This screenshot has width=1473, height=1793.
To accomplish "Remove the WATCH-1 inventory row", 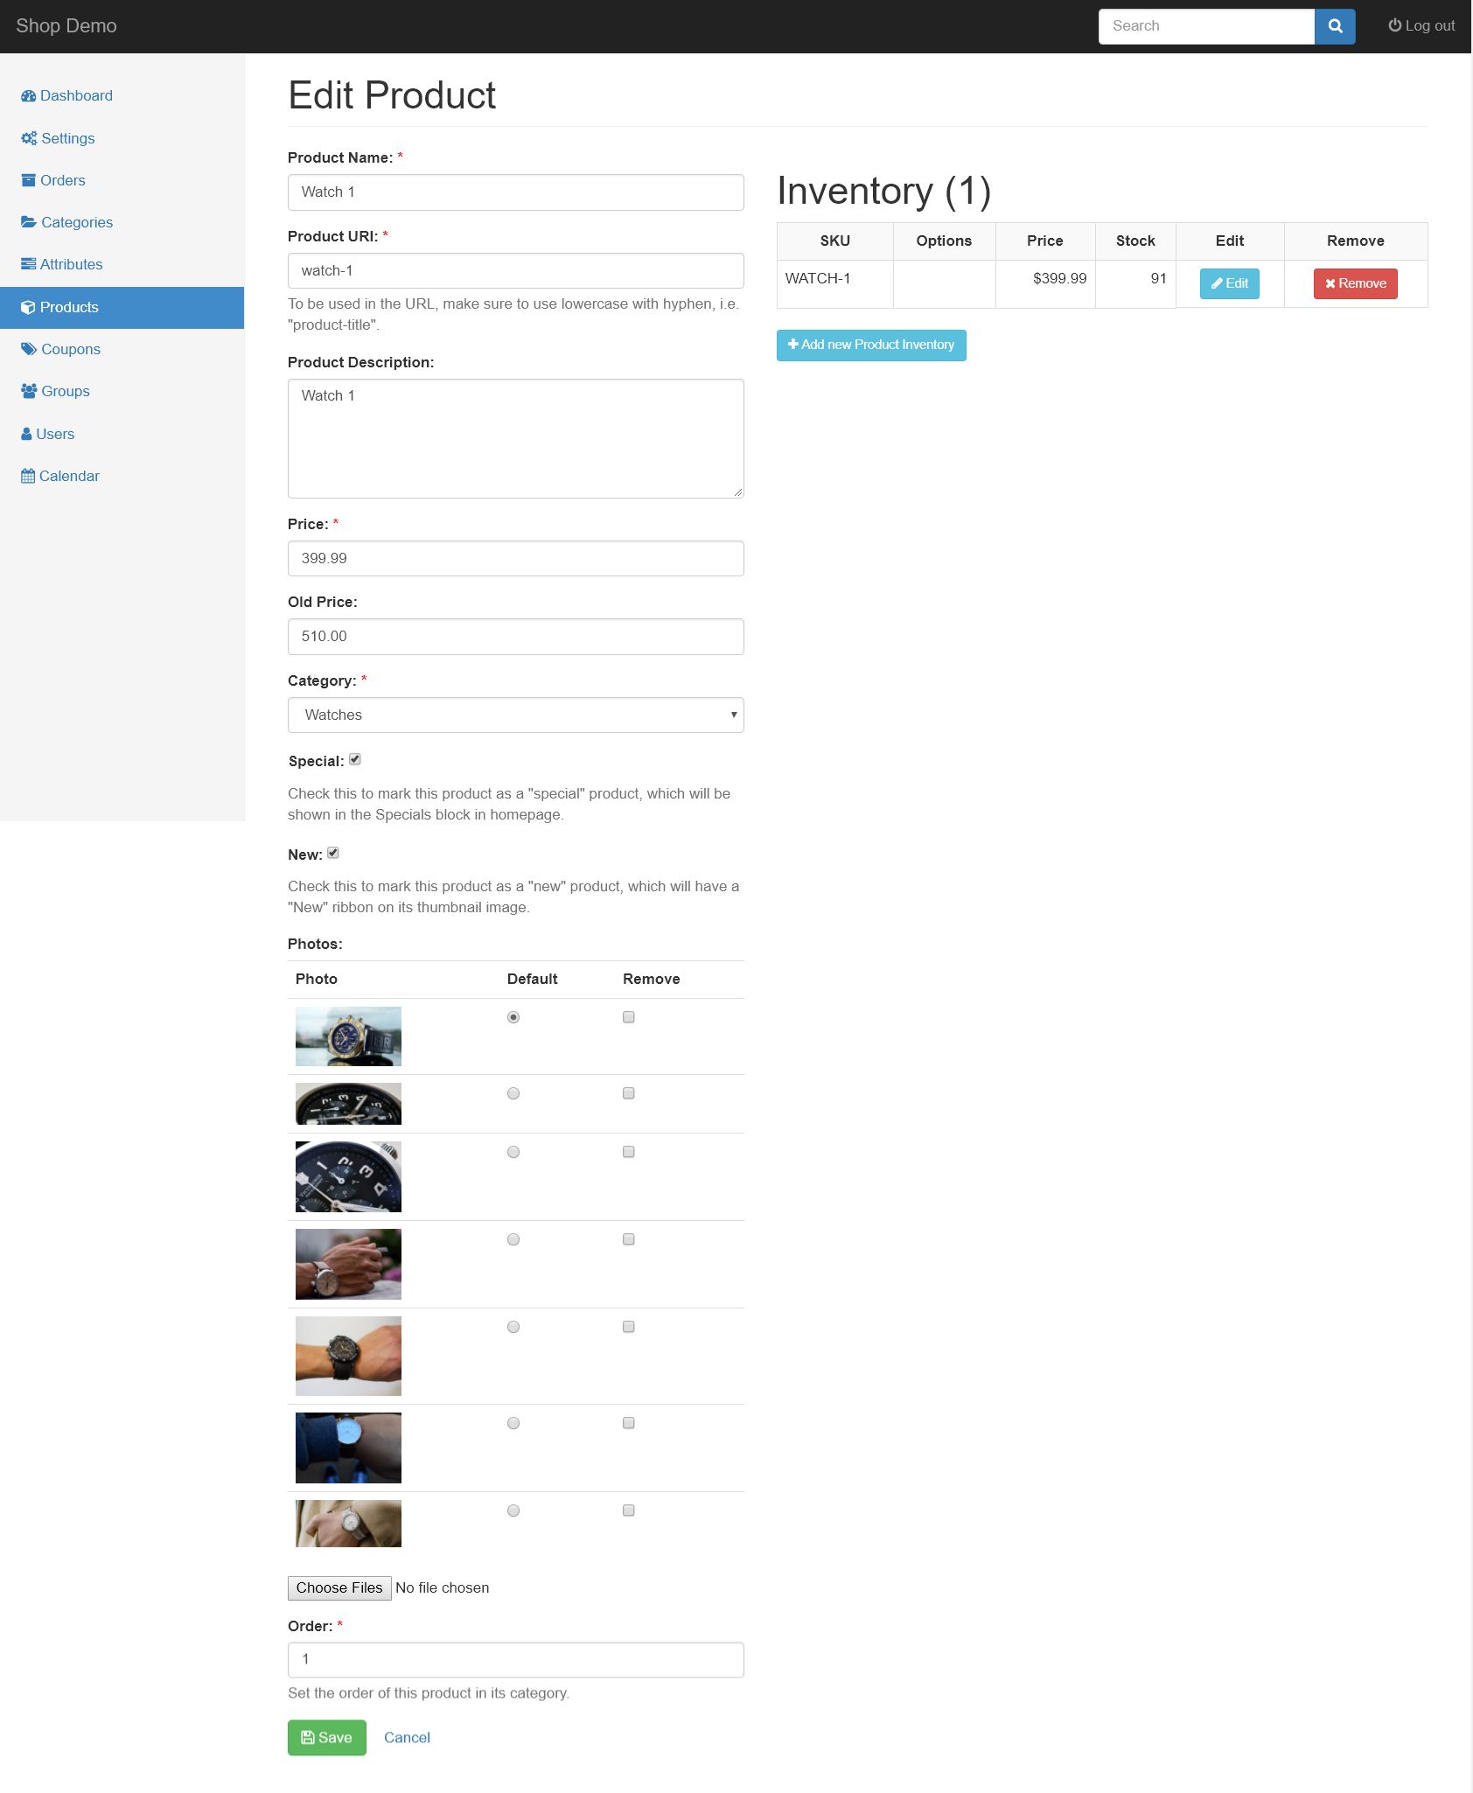I will pyautogui.click(x=1356, y=283).
